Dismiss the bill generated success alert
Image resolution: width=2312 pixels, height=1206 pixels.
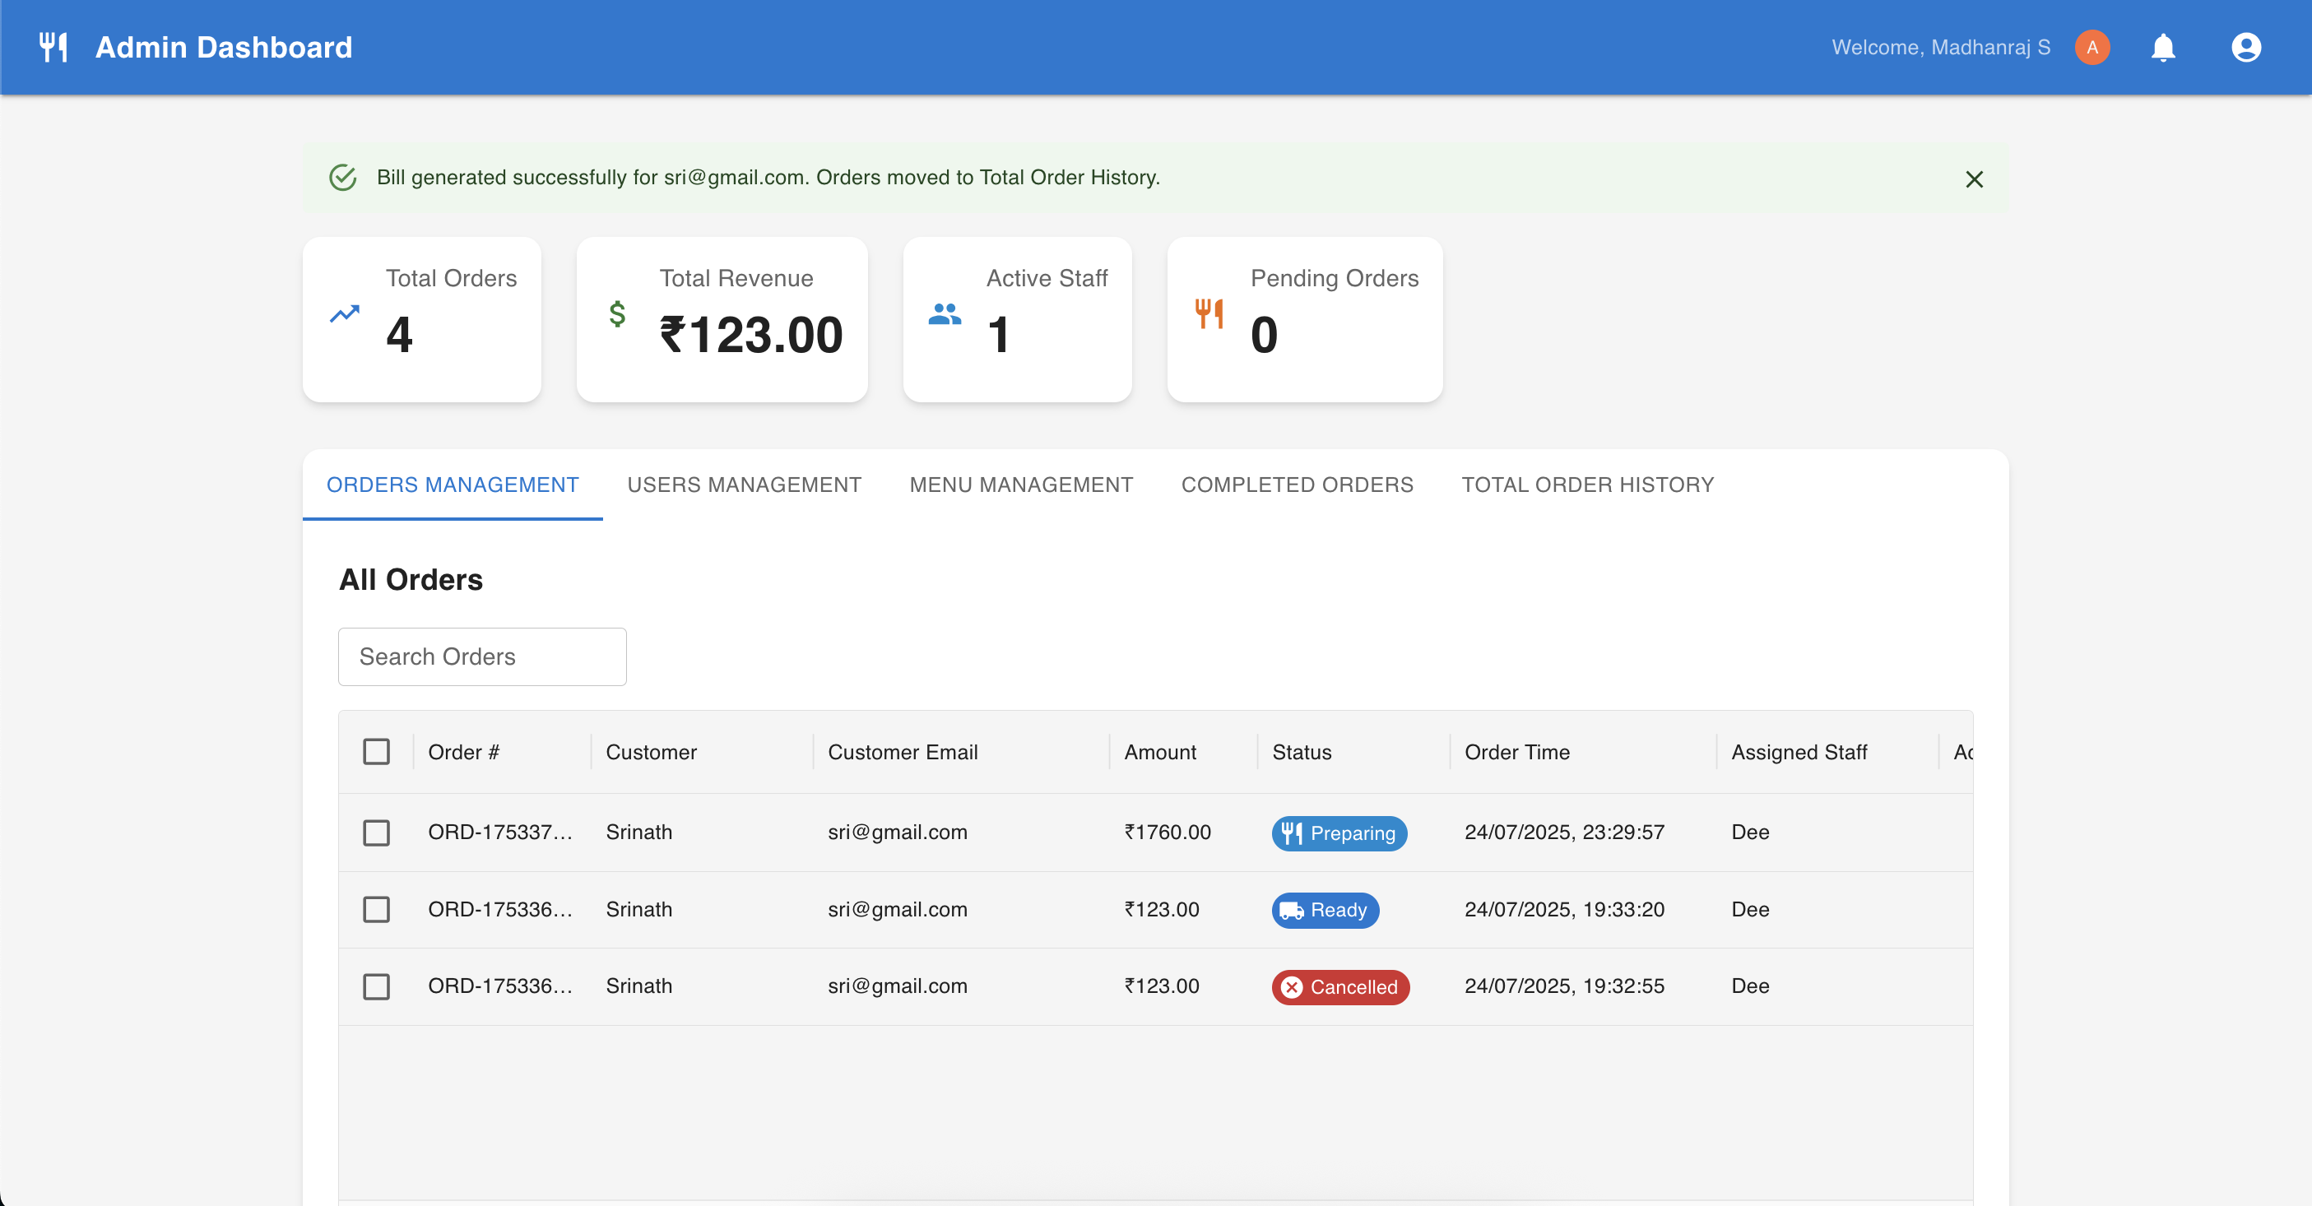pyautogui.click(x=1974, y=179)
